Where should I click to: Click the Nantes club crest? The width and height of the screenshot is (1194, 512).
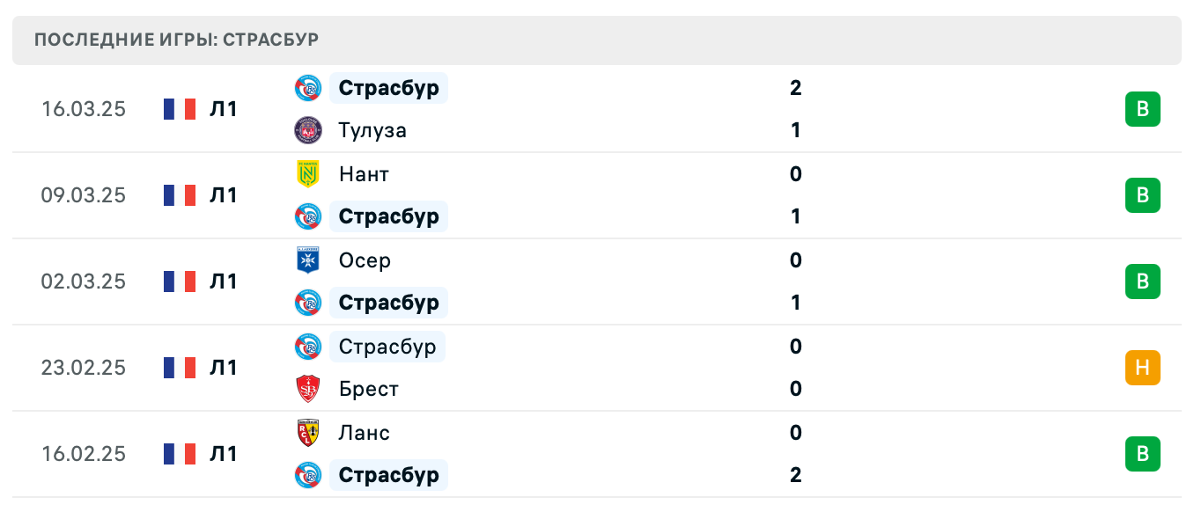[308, 174]
